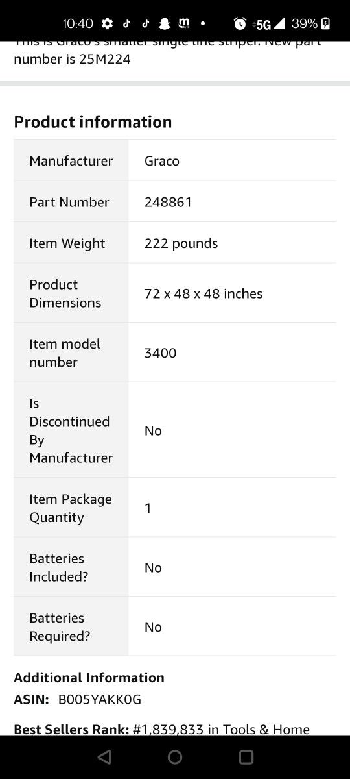Tap the Item Weight 222 pounds row

tap(175, 243)
